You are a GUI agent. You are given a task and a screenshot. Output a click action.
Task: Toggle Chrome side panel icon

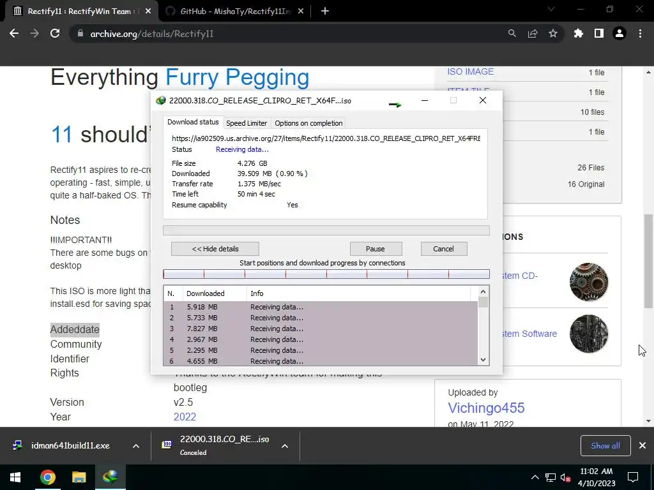(599, 33)
